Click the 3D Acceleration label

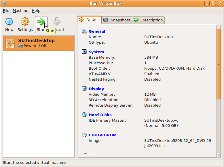tap(104, 100)
